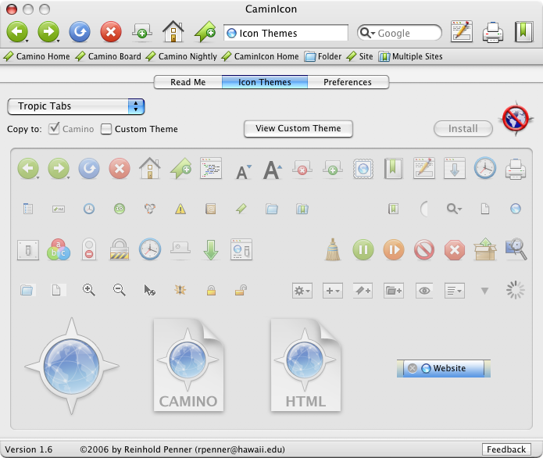Open the Fill Form pencil toolbar icon
The image size is (543, 458).
tap(462, 31)
